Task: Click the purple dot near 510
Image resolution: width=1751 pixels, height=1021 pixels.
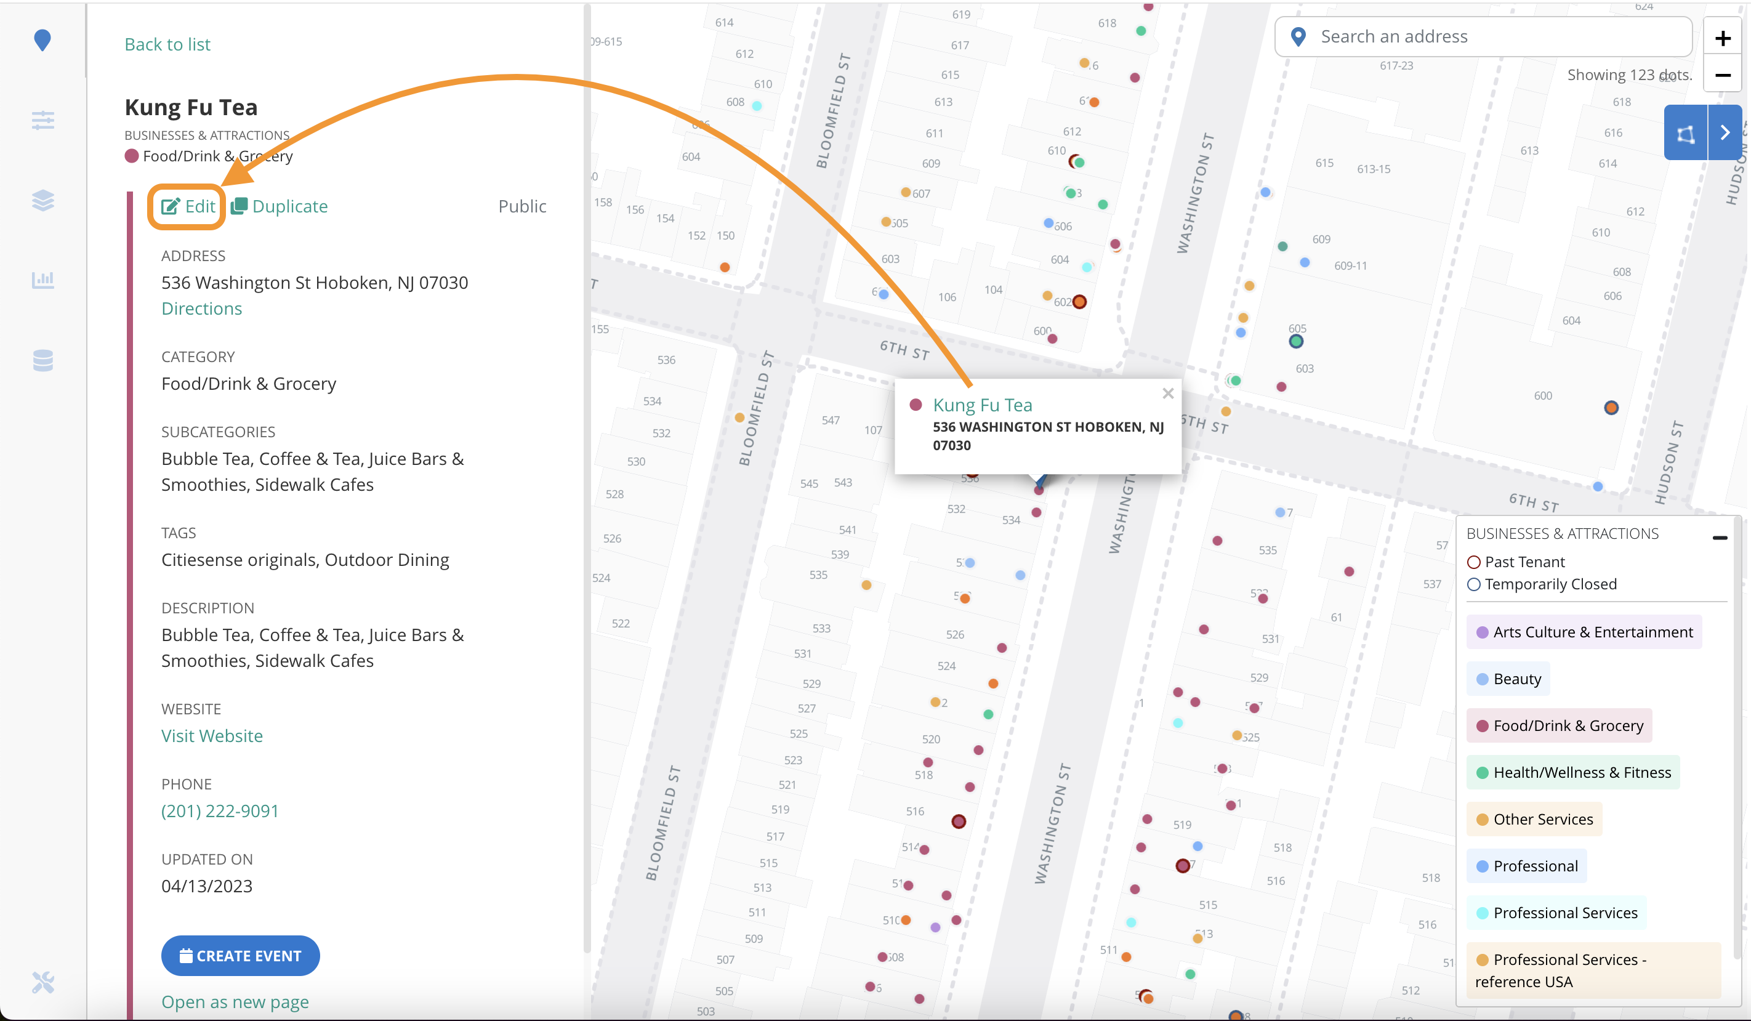Action: [x=935, y=928]
